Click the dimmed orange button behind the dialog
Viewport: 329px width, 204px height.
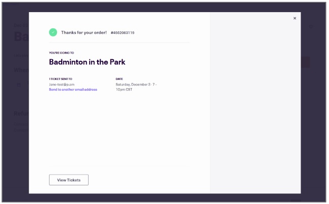(305, 62)
